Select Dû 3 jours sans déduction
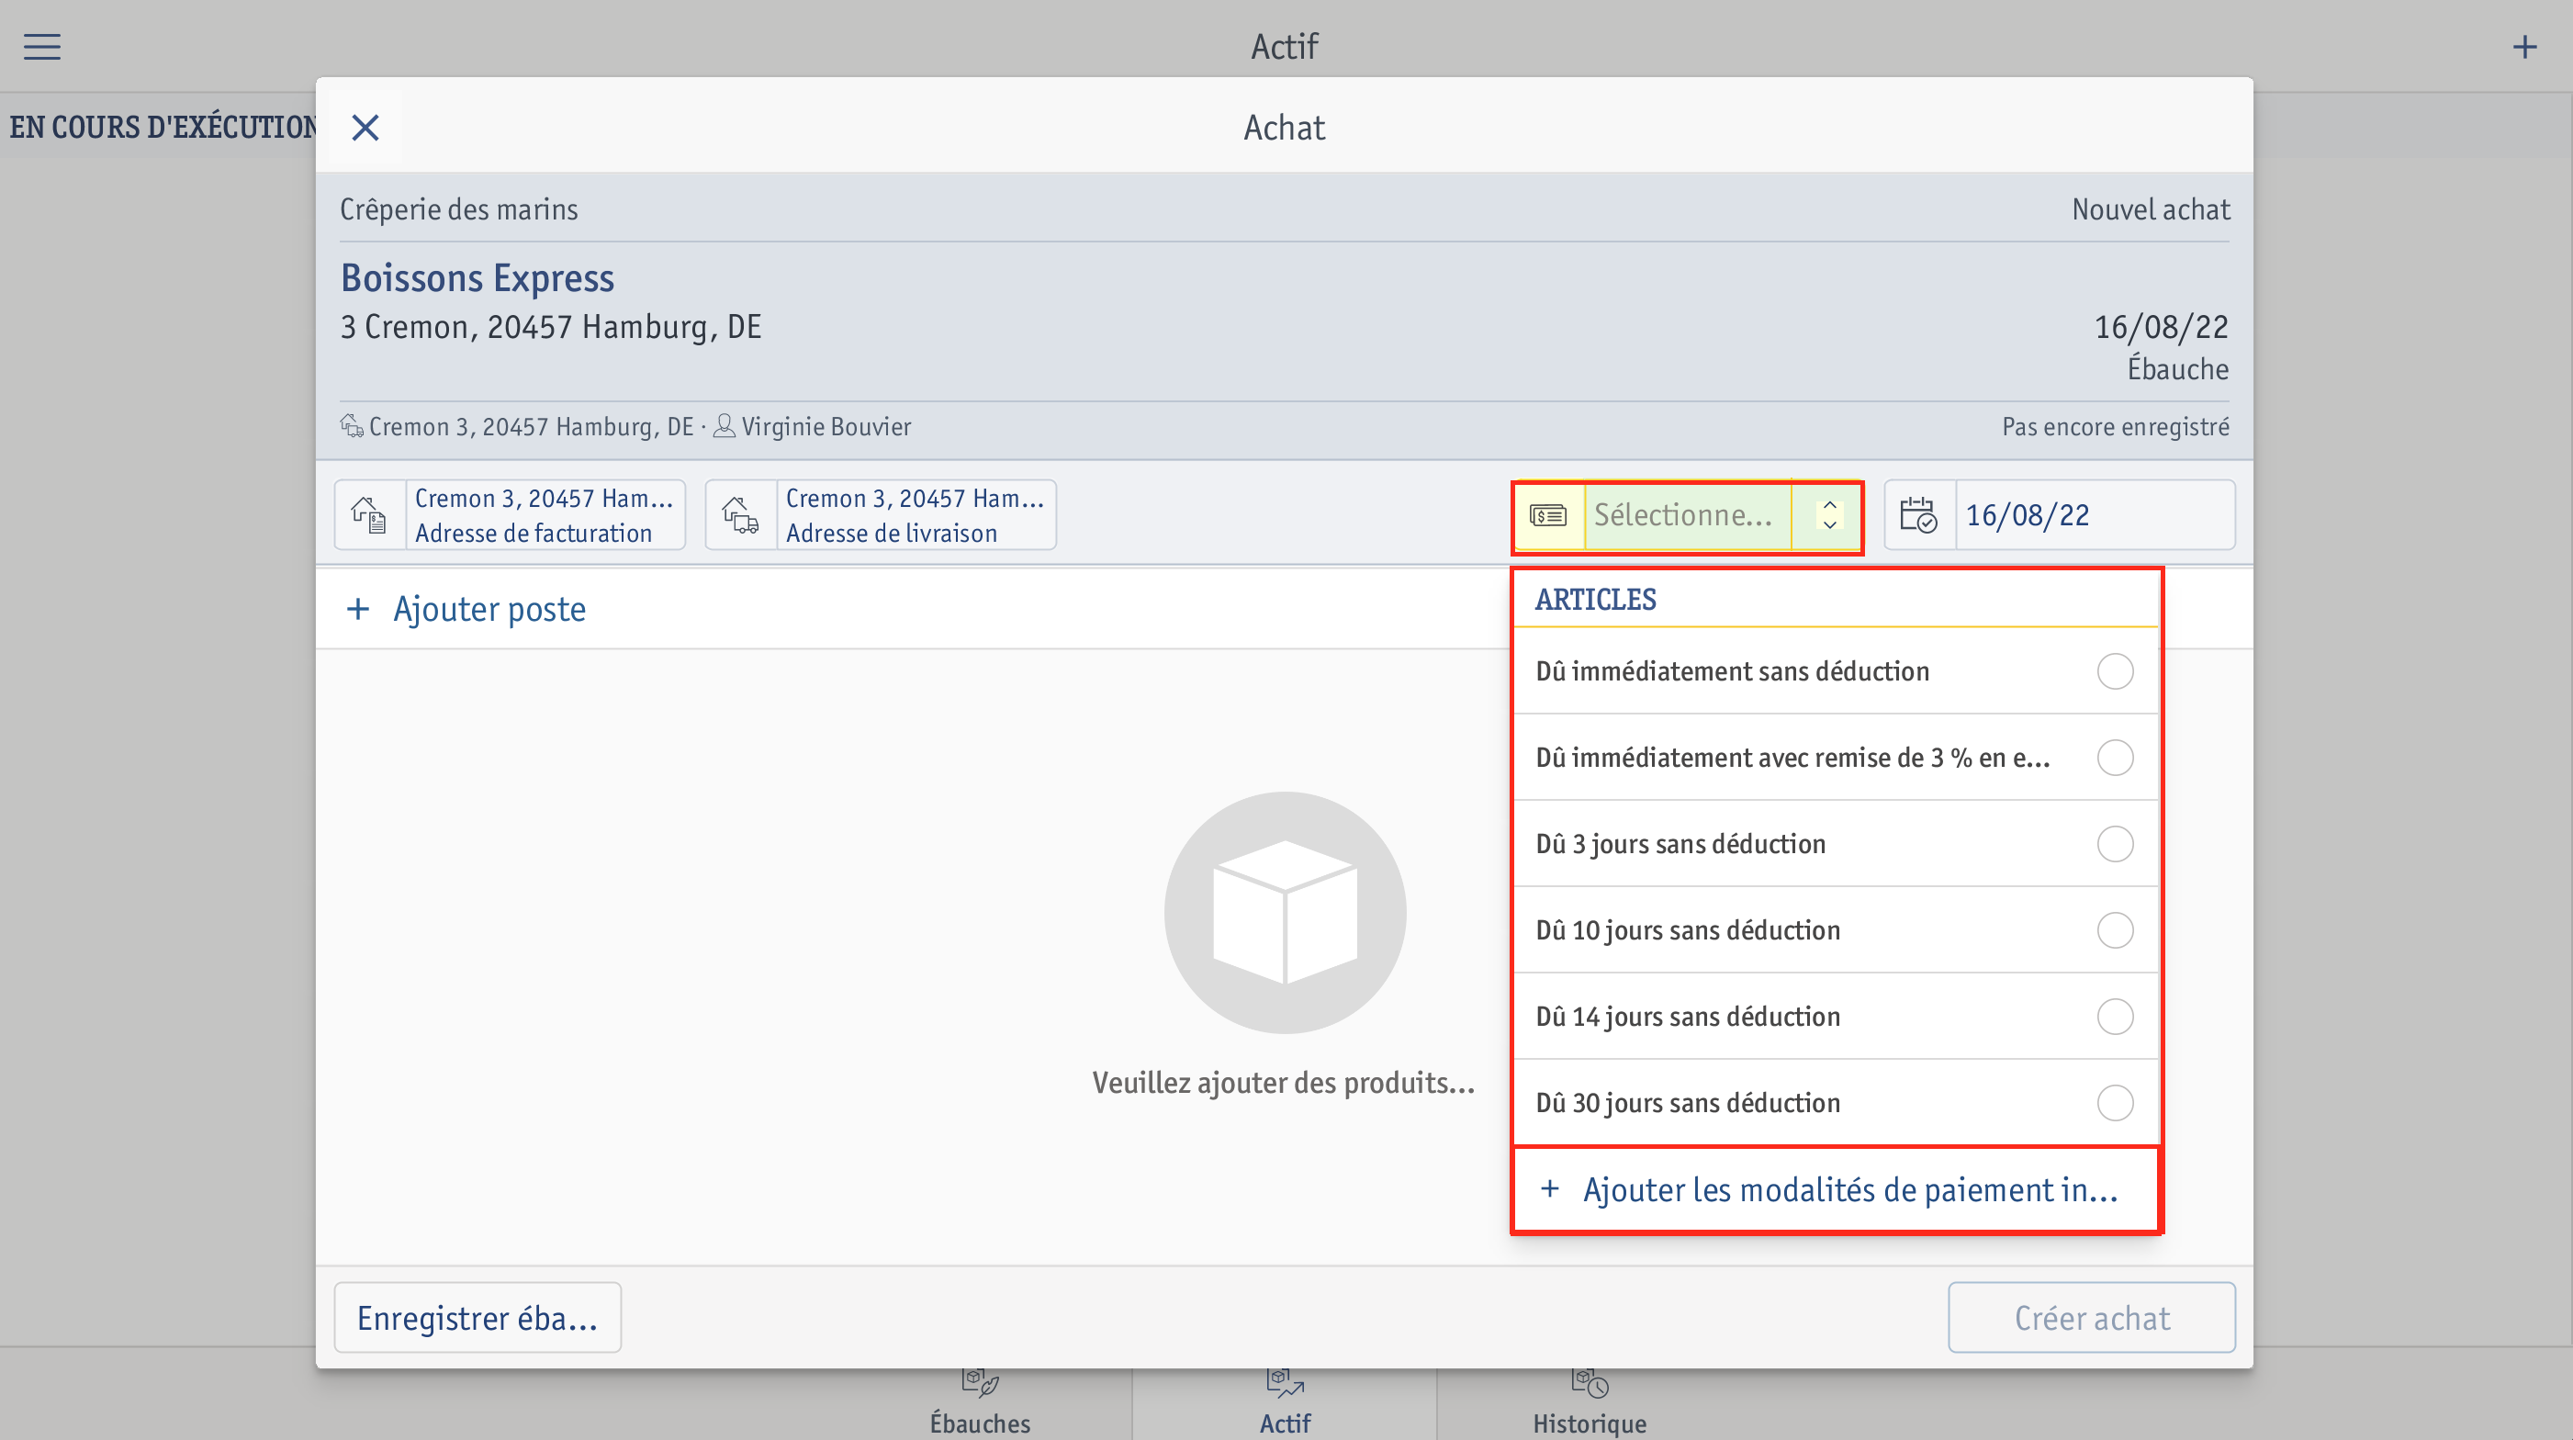This screenshot has height=1440, width=2573. point(1836,844)
